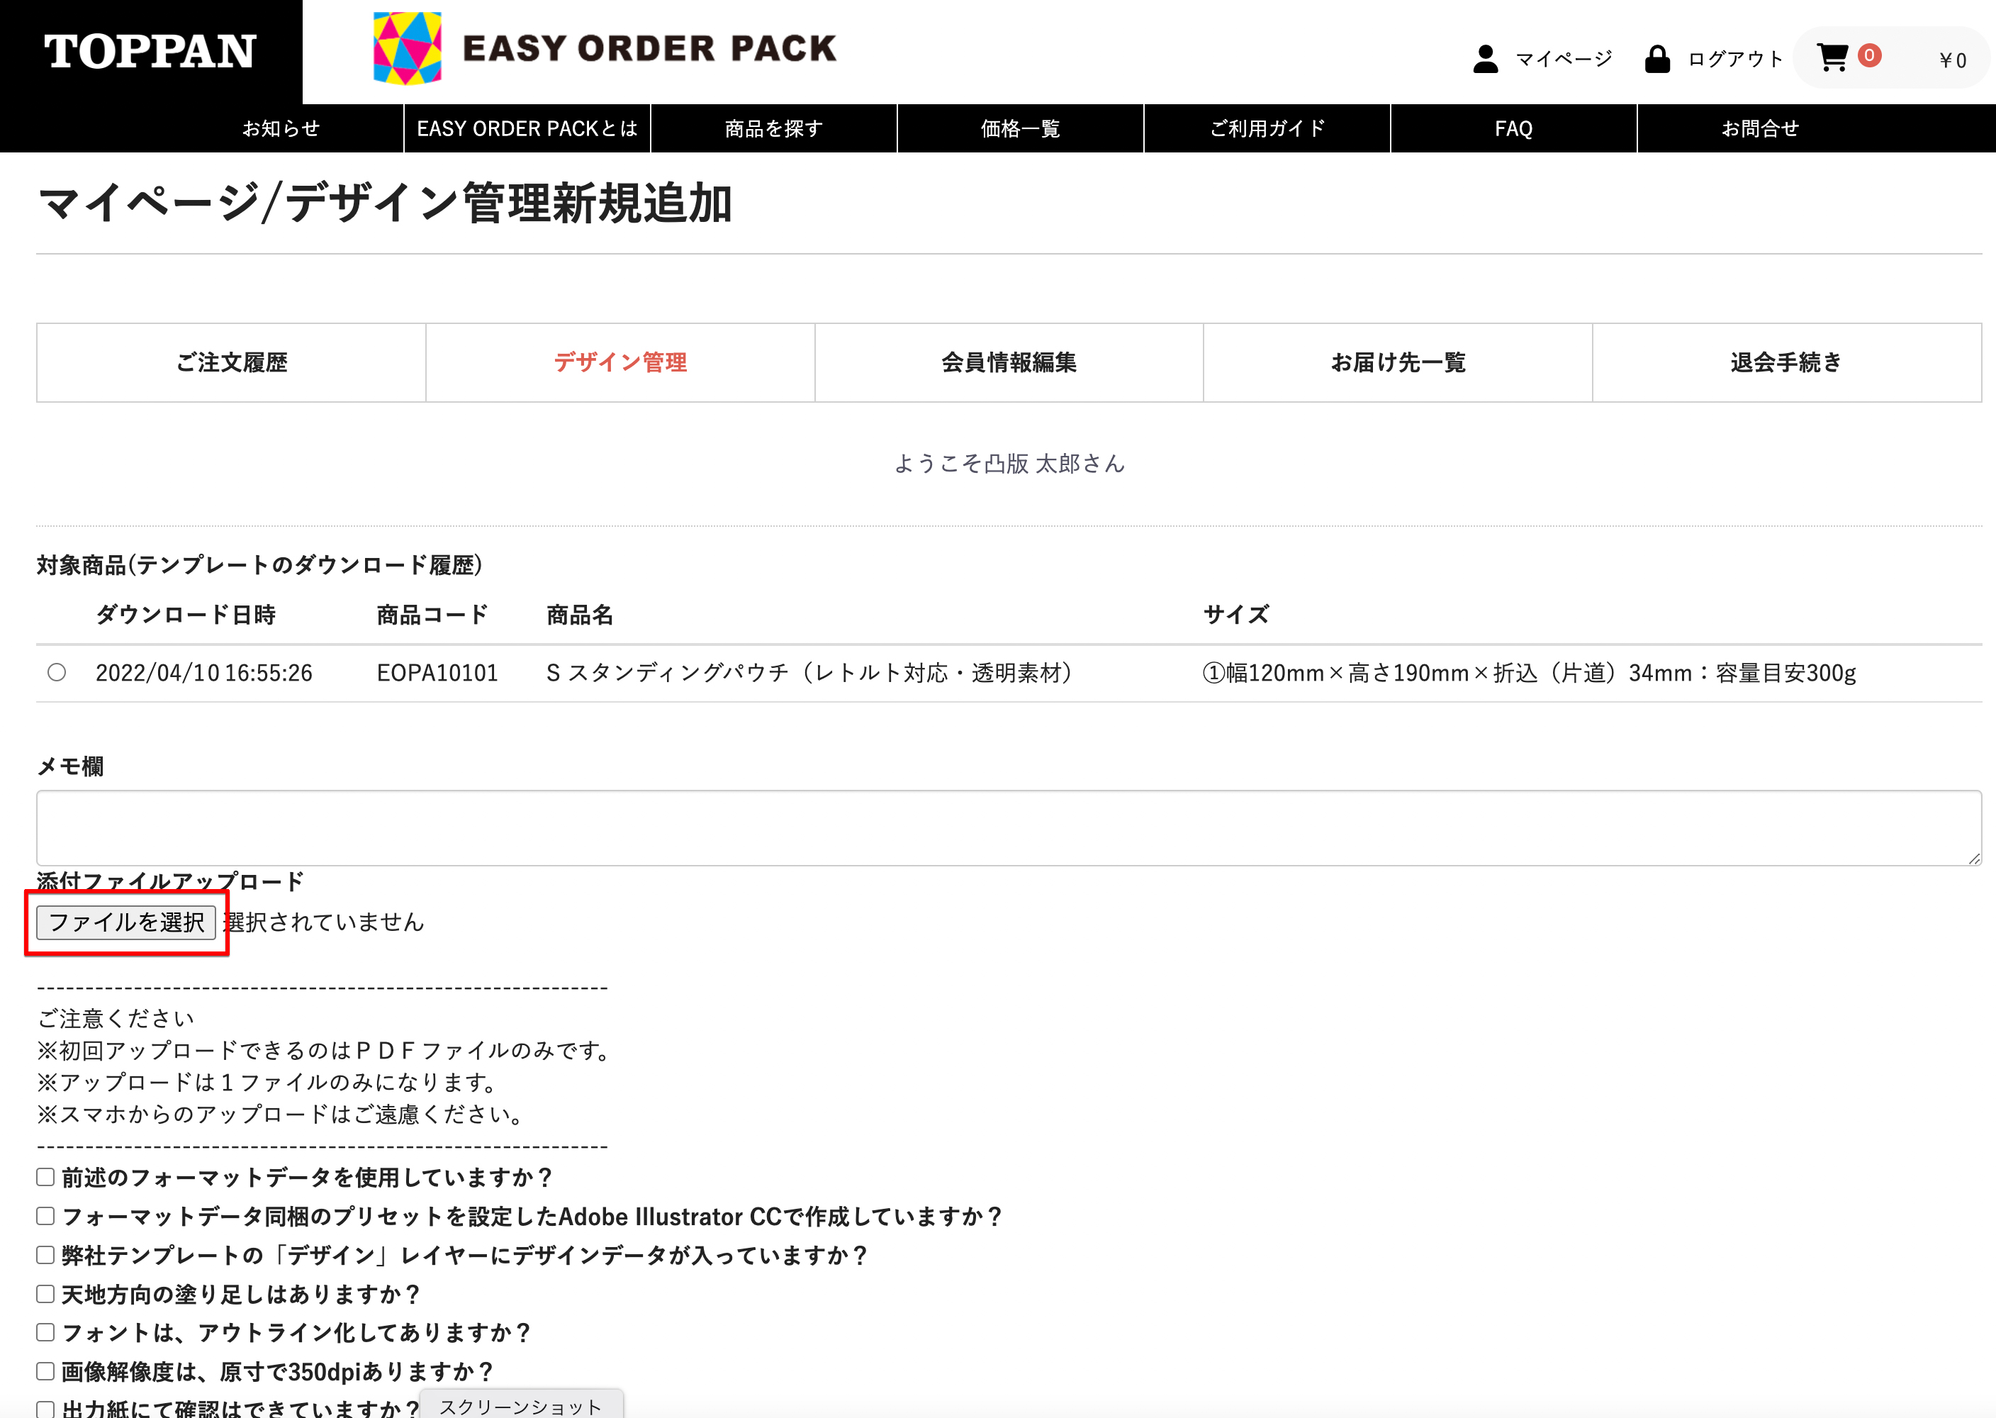Check フォントはアウトライン化 checkbox
Screen dimensions: 1996x1418
click(45, 1332)
